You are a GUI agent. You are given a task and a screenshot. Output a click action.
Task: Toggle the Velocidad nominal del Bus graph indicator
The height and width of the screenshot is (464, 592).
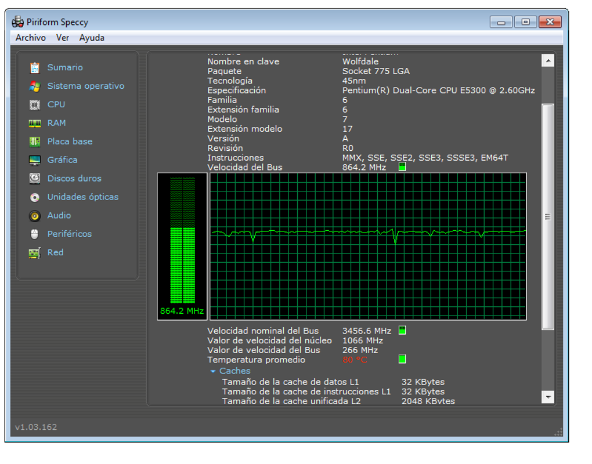click(402, 331)
